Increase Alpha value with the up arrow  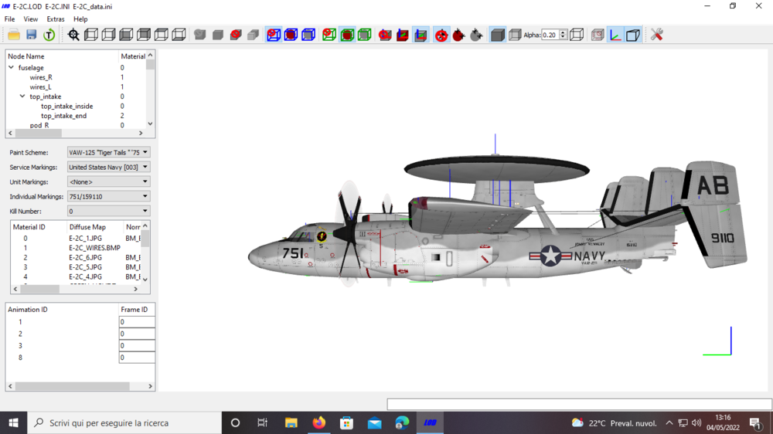click(563, 32)
